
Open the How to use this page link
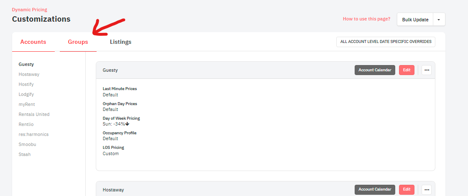(x=366, y=19)
